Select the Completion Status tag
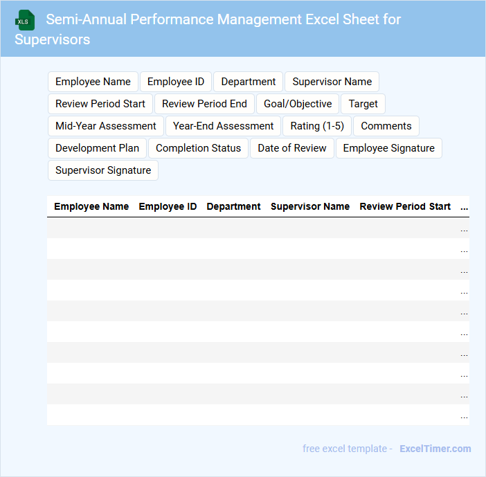 pos(198,148)
